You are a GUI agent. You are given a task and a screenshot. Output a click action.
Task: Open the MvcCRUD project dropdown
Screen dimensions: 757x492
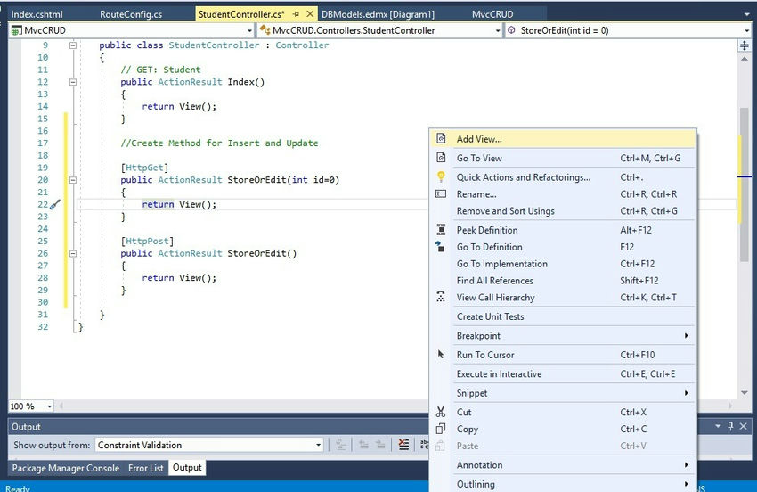(x=249, y=30)
